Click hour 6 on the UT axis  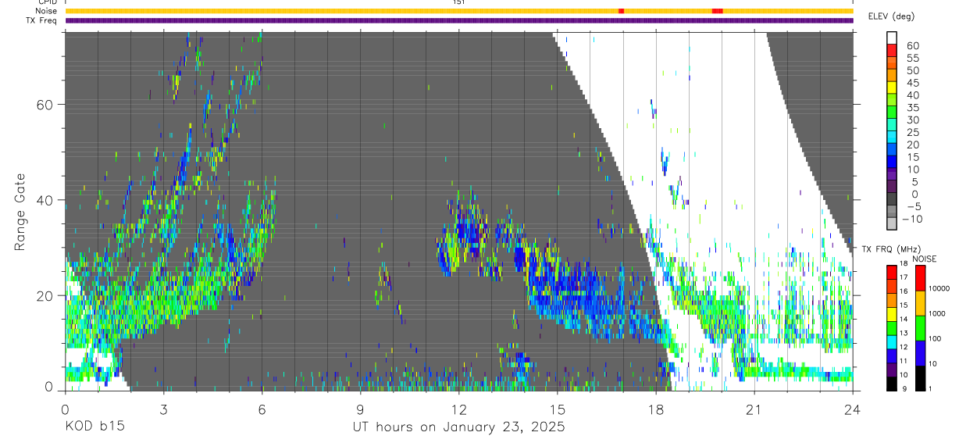(262, 409)
